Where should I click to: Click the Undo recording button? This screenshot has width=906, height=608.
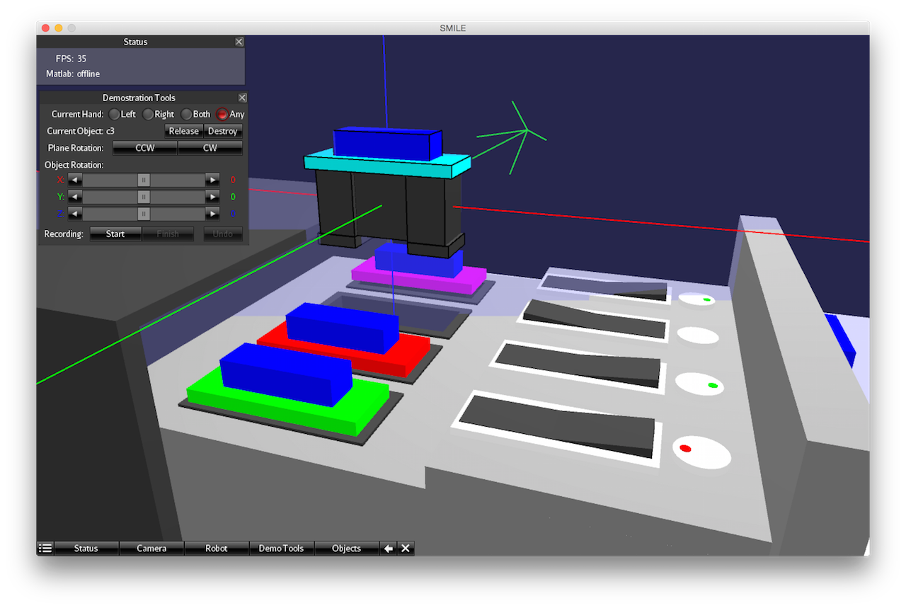point(223,234)
